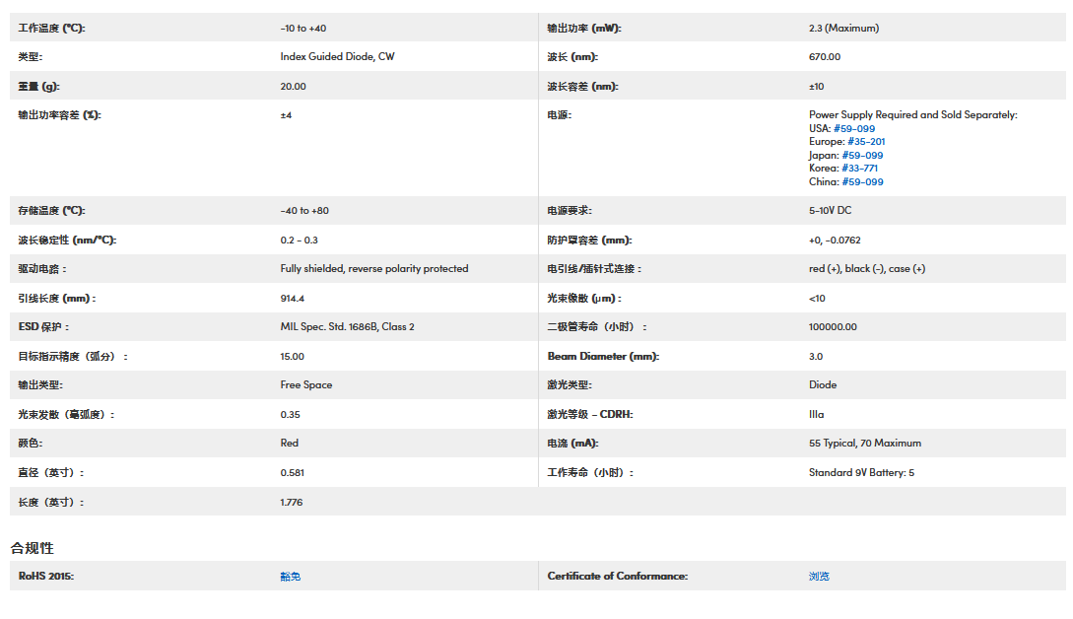Open the USA power supply #59-099 link

[853, 128]
